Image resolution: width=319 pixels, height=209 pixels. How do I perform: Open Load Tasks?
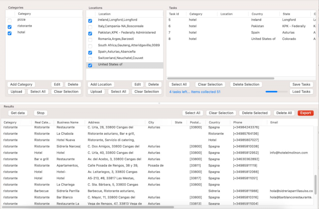coord(301,92)
